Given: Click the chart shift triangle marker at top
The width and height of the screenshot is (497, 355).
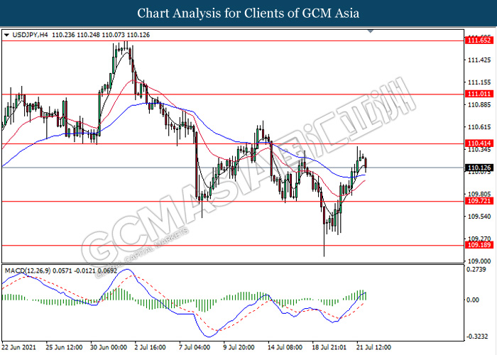Looking at the screenshot, I should click(x=370, y=31).
